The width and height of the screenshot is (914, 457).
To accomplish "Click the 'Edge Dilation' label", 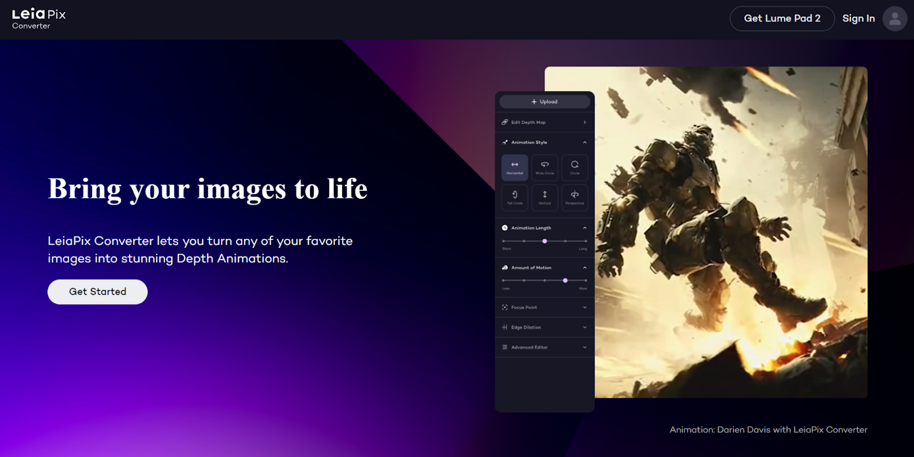I will (526, 327).
